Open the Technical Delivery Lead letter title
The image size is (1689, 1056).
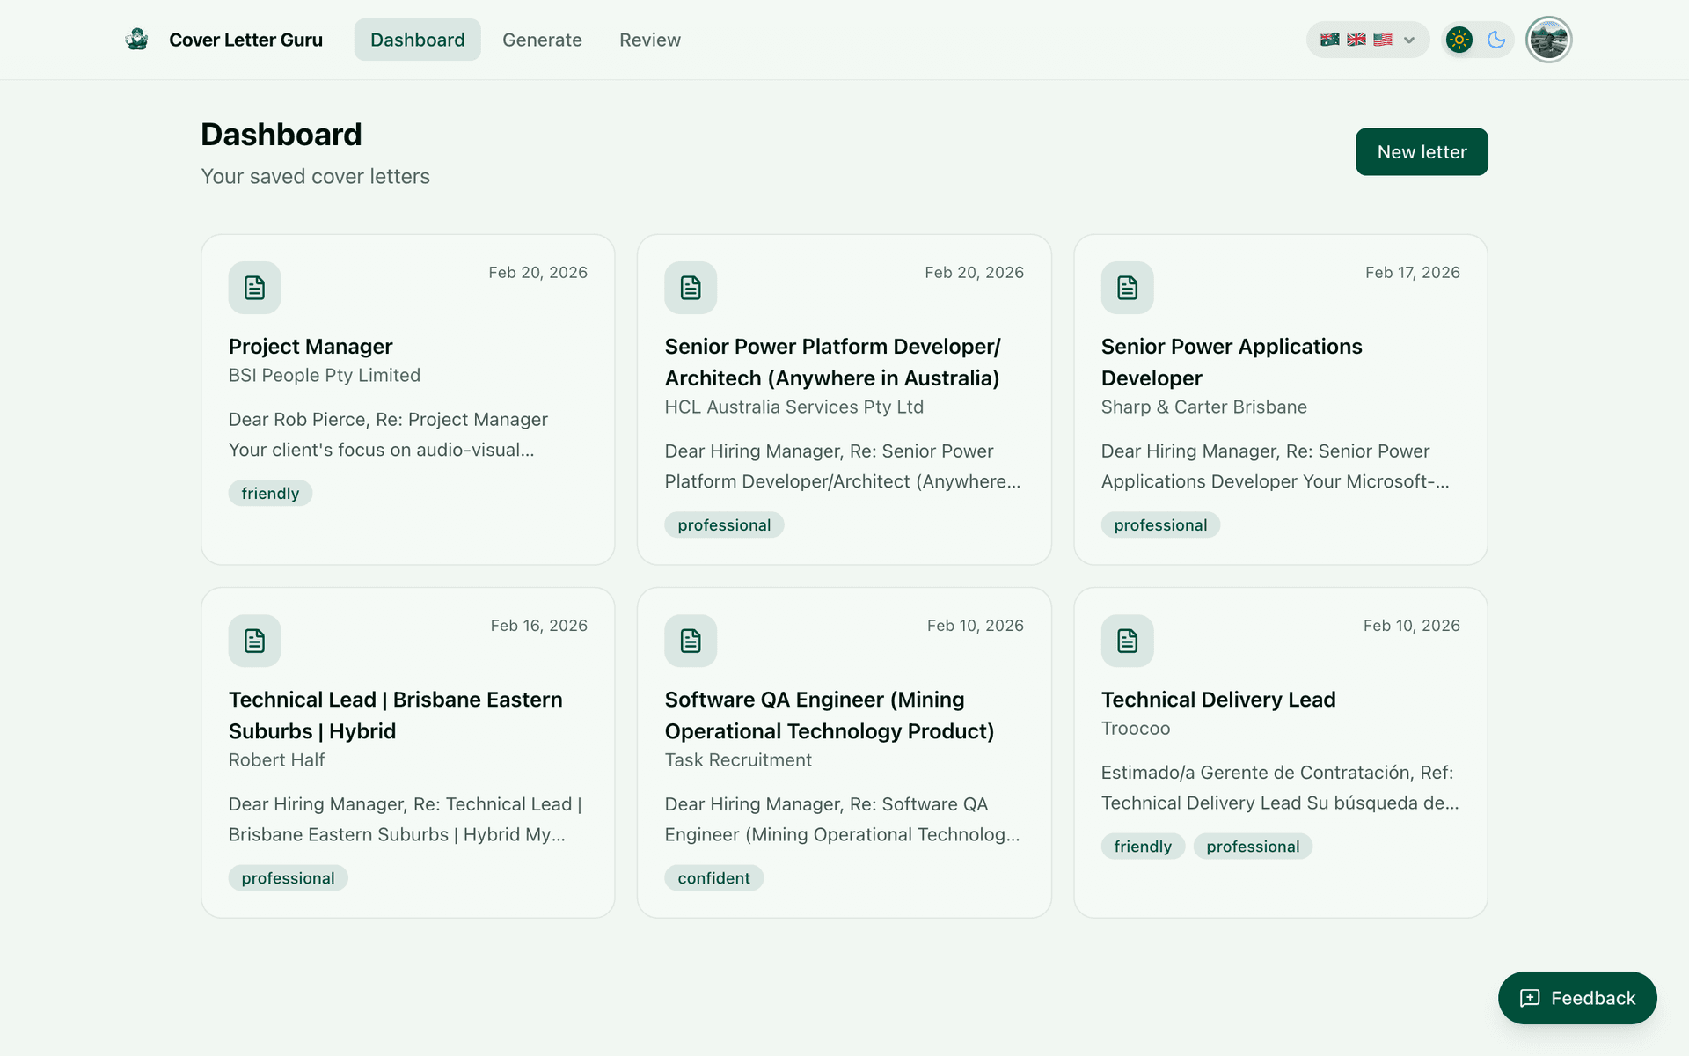(x=1217, y=700)
